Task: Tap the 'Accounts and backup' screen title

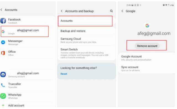Action: click(79, 11)
